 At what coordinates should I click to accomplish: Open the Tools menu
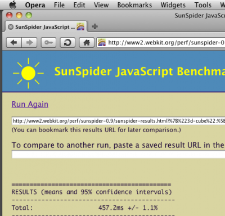click(x=203, y=5)
